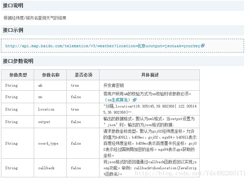Select the 接口示例 heading
250x180 pixels.
pos(13,30)
